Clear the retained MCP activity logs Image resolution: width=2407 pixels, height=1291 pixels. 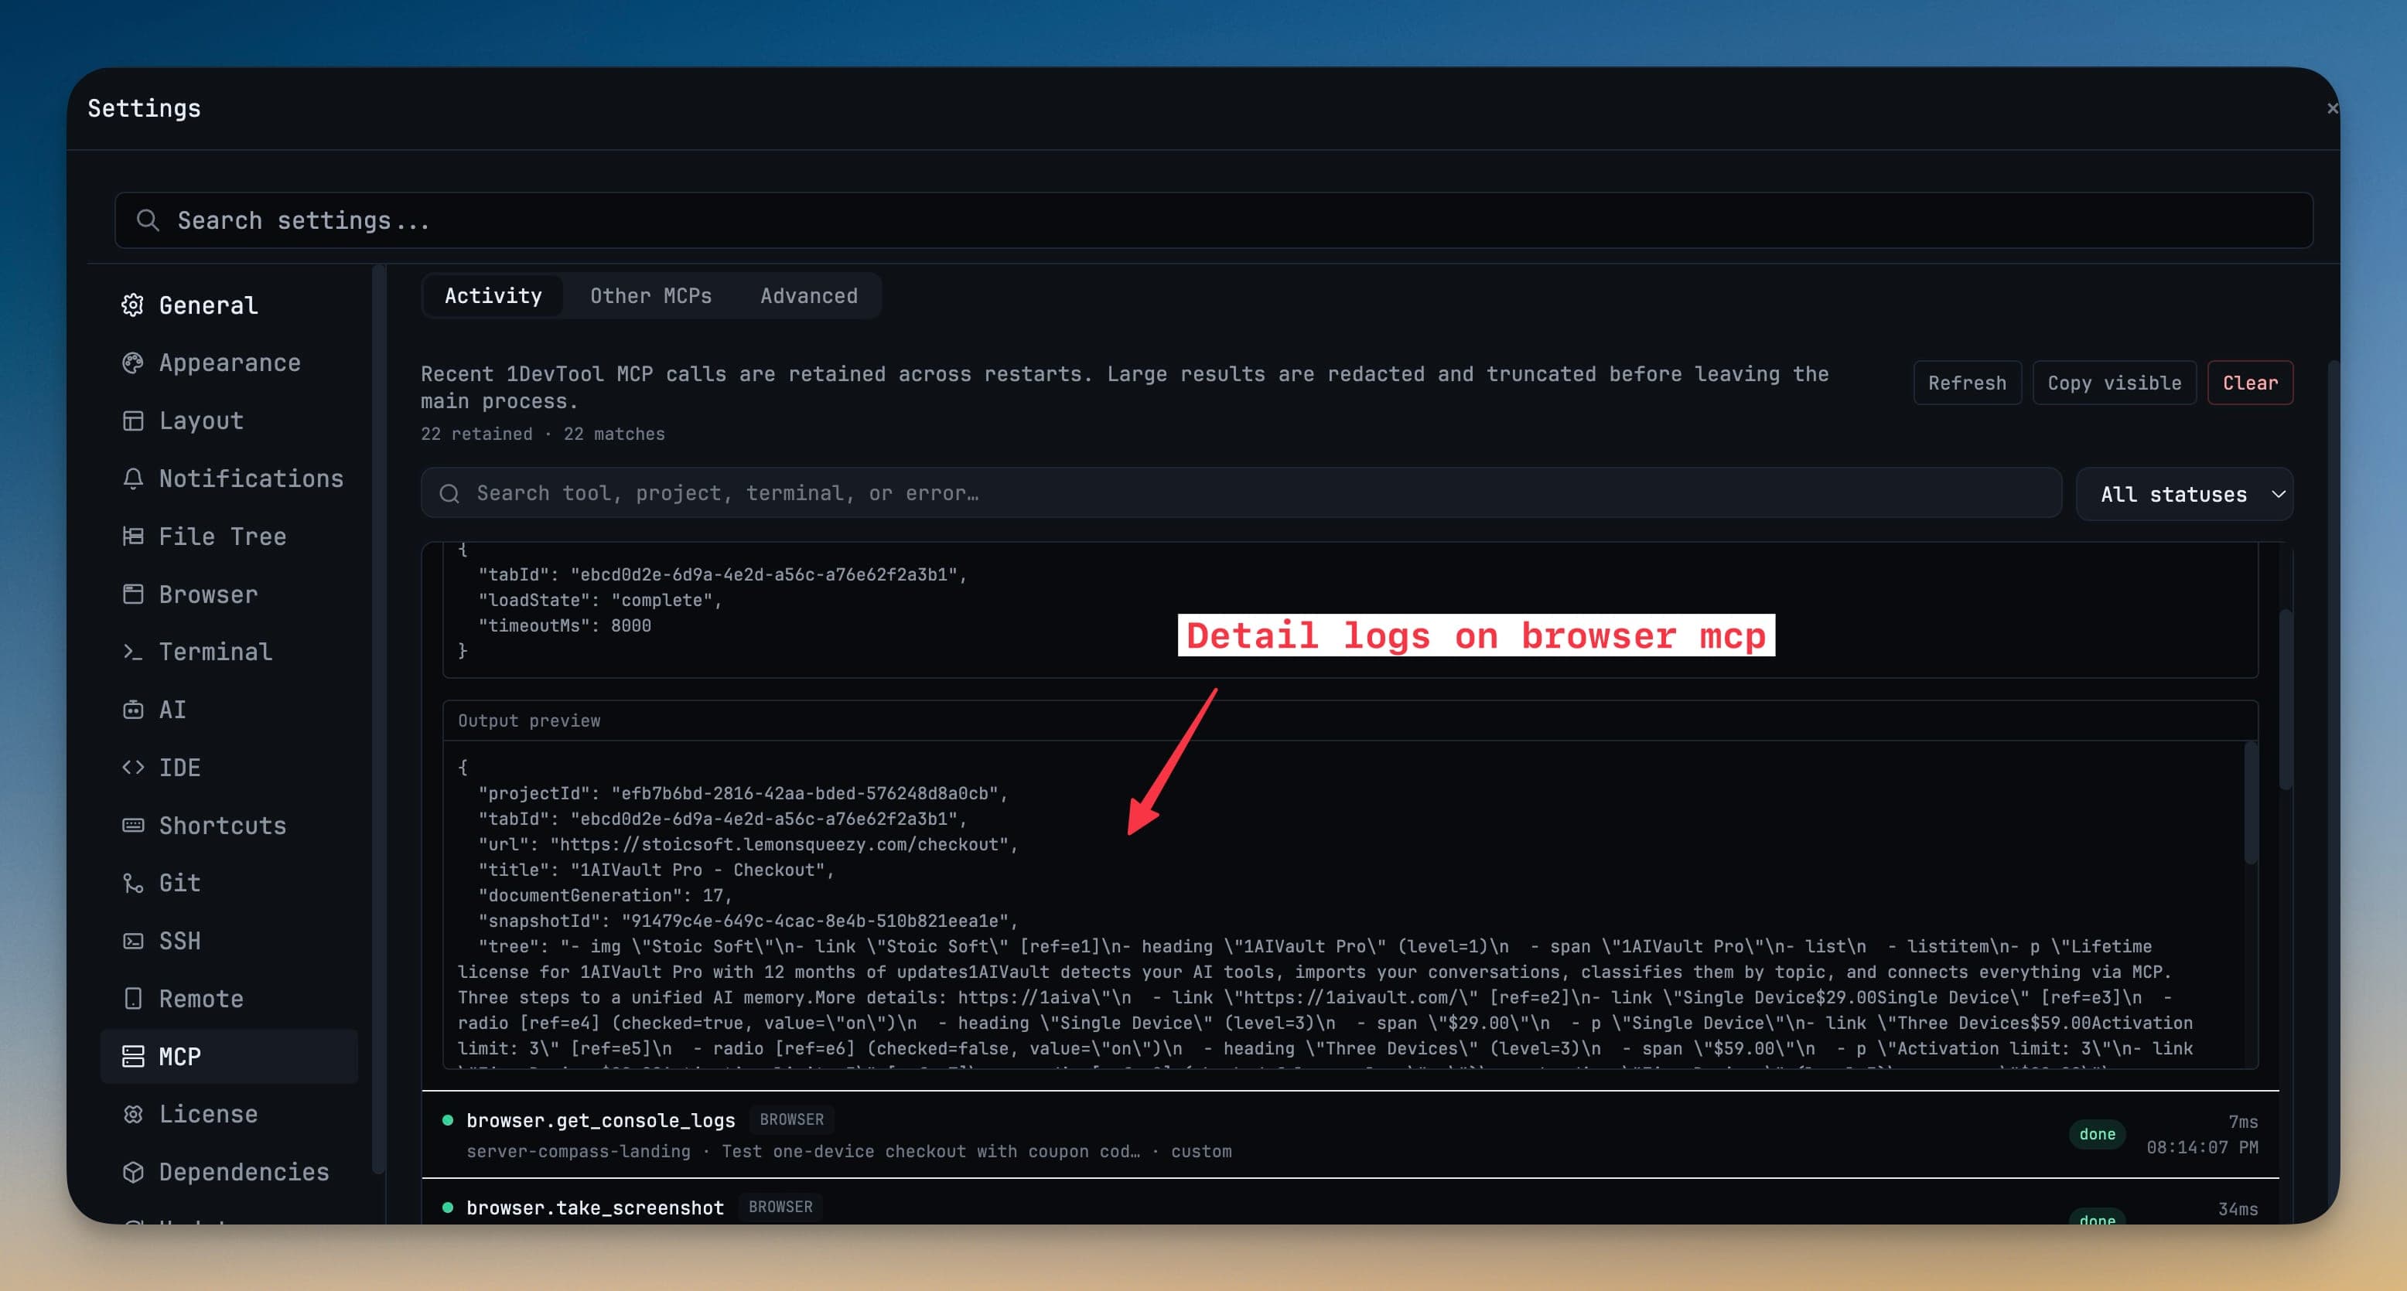click(x=2249, y=383)
